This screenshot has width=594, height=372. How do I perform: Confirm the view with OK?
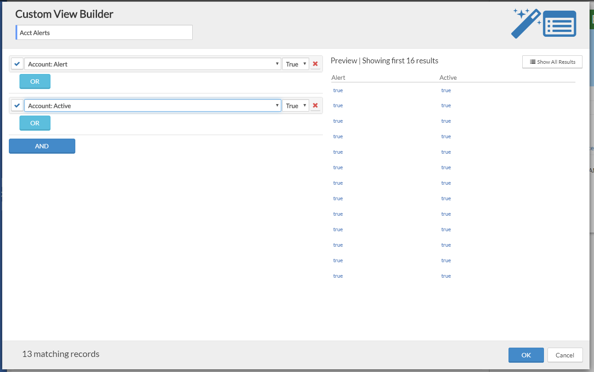click(526, 355)
